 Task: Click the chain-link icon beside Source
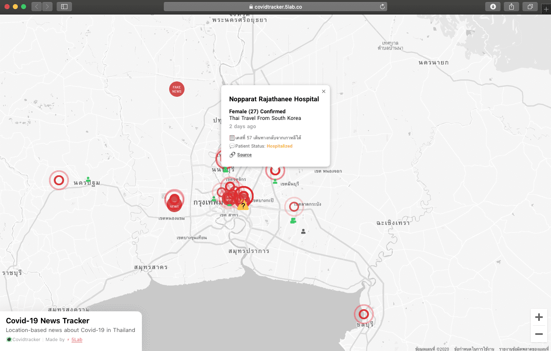click(x=232, y=154)
